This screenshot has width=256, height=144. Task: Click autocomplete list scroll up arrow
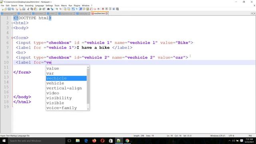point(88,67)
